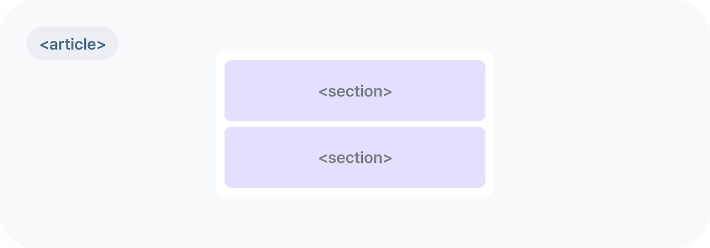Screen dimensions: 710x248
Task: Click the white border right of the lower section
Action: tap(490, 157)
